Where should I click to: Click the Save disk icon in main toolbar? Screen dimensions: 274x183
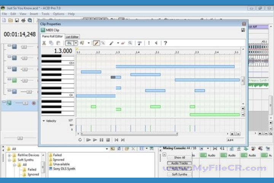point(17,20)
